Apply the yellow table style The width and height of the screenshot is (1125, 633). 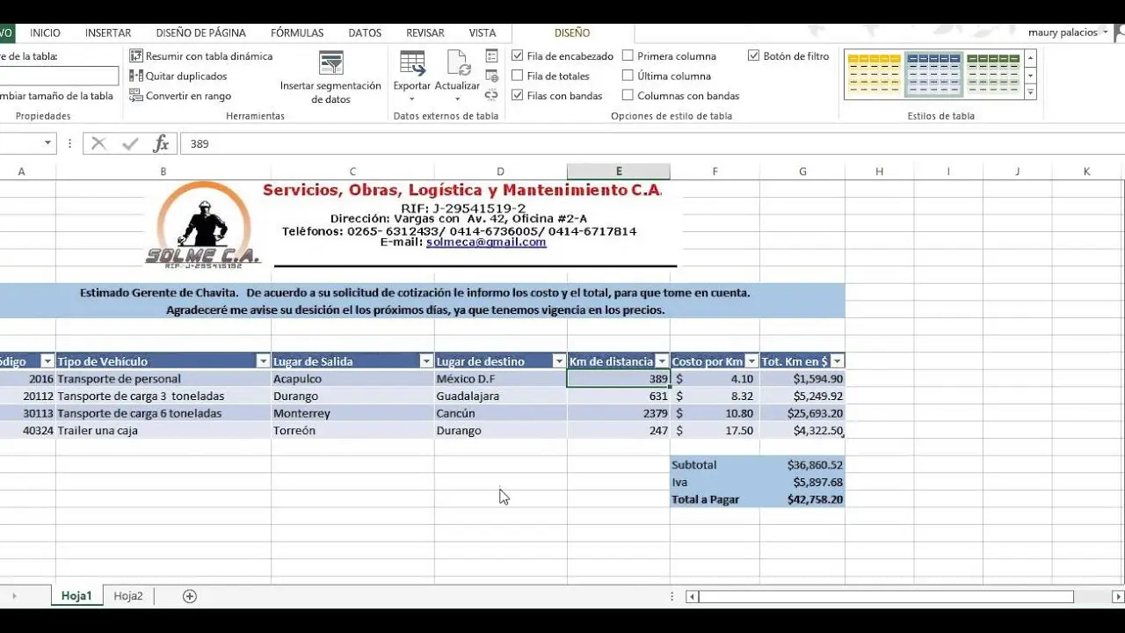[x=874, y=75]
